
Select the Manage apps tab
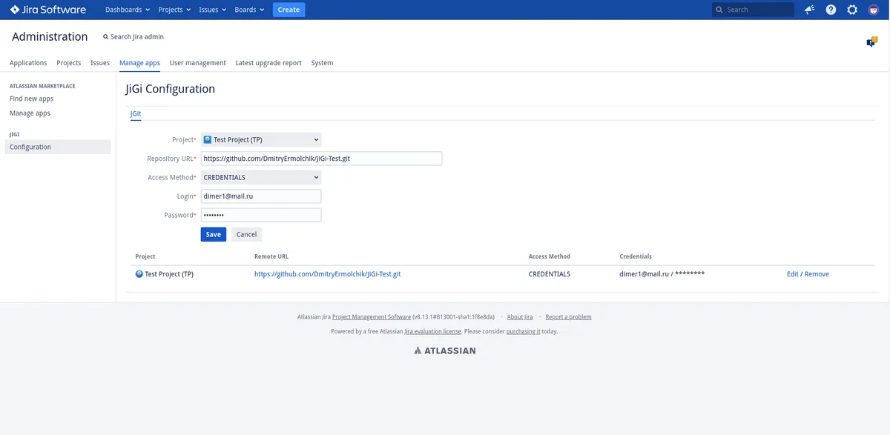(139, 63)
